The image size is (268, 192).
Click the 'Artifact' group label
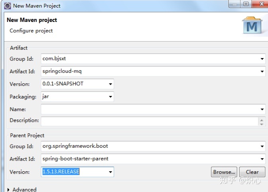coord(19,48)
